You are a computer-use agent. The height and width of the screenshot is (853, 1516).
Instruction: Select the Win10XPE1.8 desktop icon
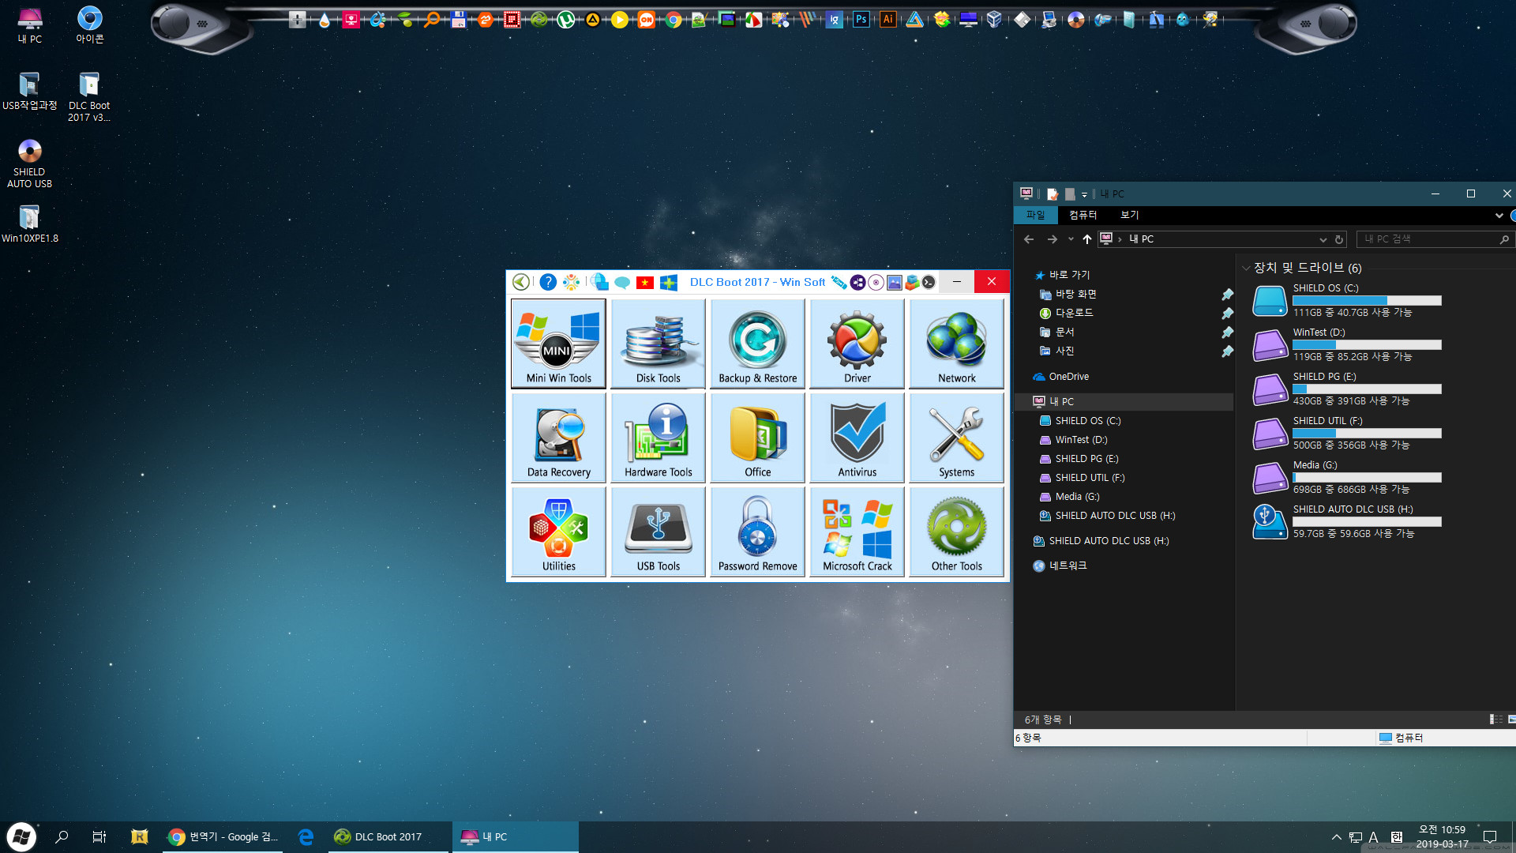coord(29,224)
